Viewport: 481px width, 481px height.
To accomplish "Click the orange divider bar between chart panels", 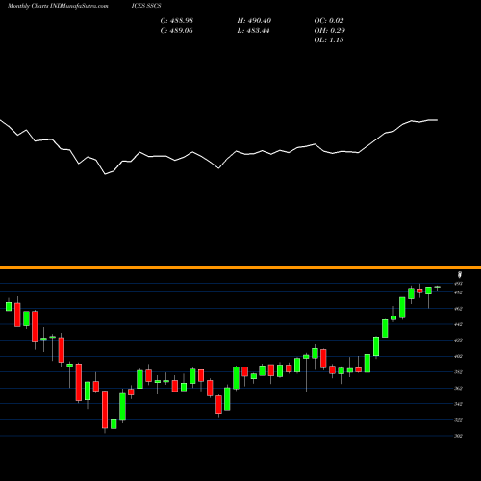I will [x=240, y=267].
